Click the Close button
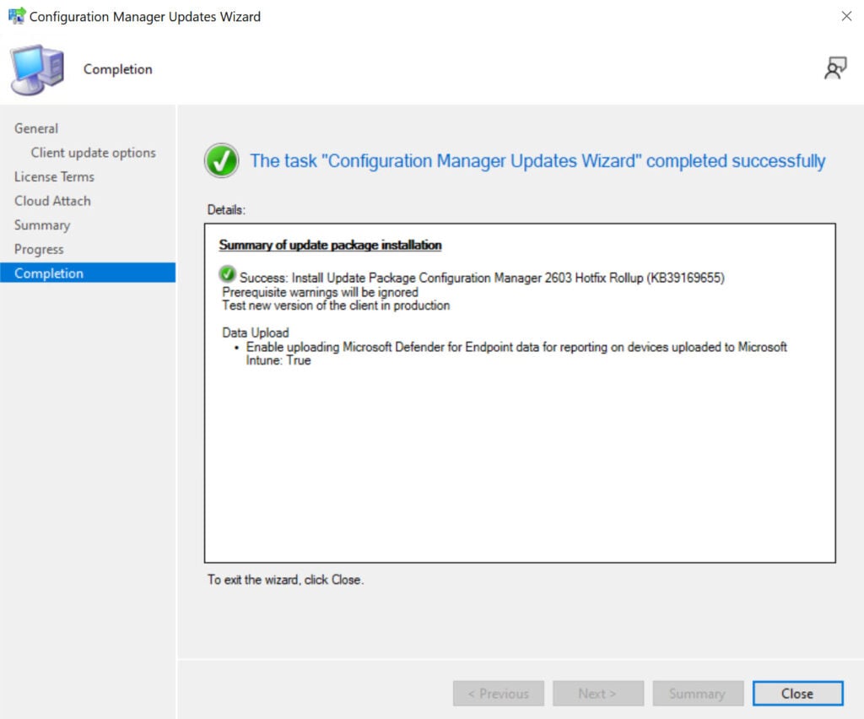864x719 pixels. (x=797, y=693)
